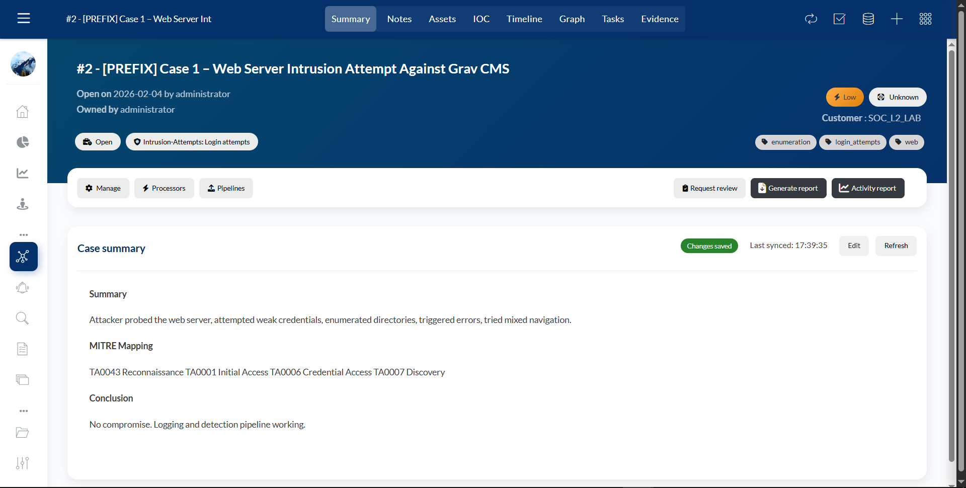Open the search magnifier sidebar icon
This screenshot has height=488, width=966.
(23, 318)
